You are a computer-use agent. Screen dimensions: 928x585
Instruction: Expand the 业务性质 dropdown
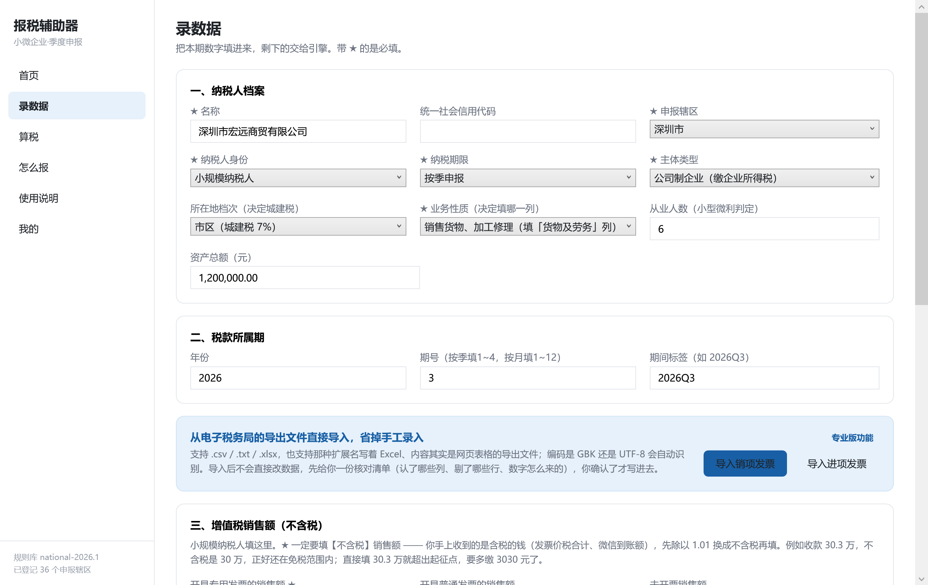coord(528,227)
